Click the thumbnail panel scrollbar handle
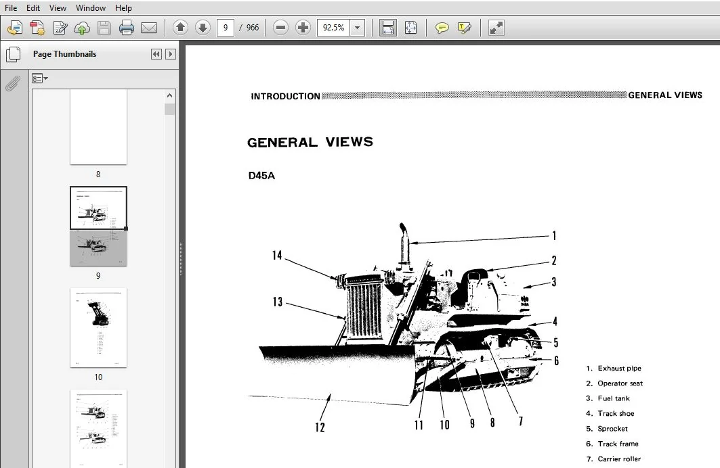 point(169,109)
